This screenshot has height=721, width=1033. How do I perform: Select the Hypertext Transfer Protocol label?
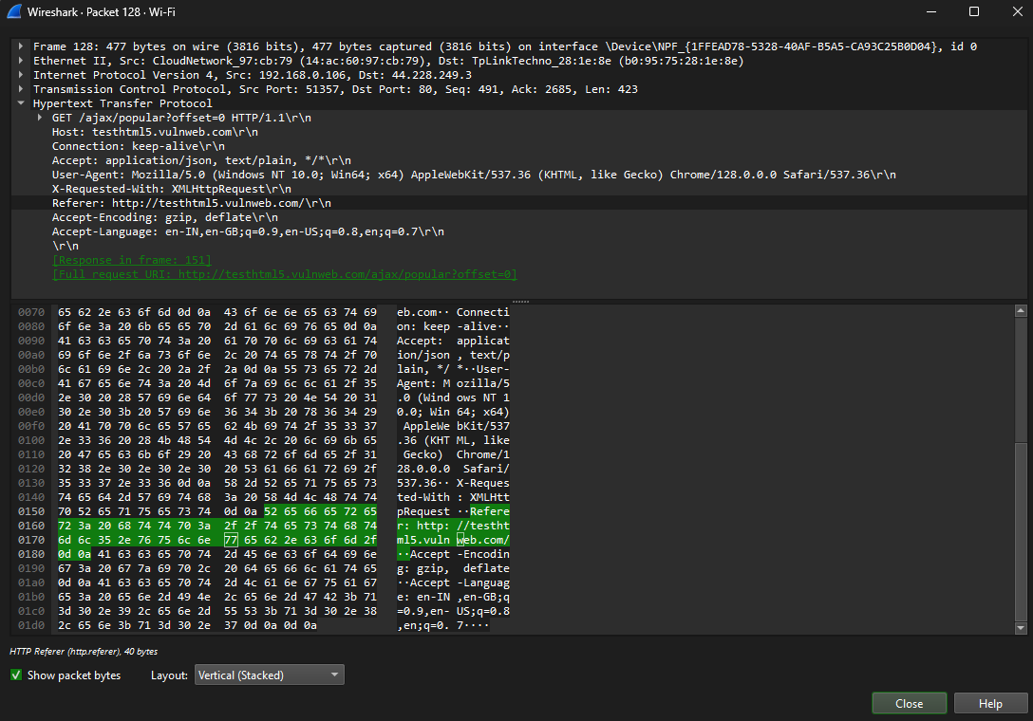(x=122, y=103)
